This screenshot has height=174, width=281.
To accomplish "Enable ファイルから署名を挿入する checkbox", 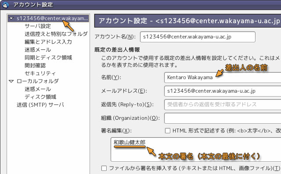I will click(x=104, y=168).
